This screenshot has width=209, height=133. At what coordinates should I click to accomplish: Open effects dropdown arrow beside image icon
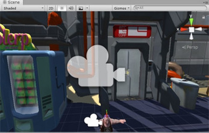point(87,8)
